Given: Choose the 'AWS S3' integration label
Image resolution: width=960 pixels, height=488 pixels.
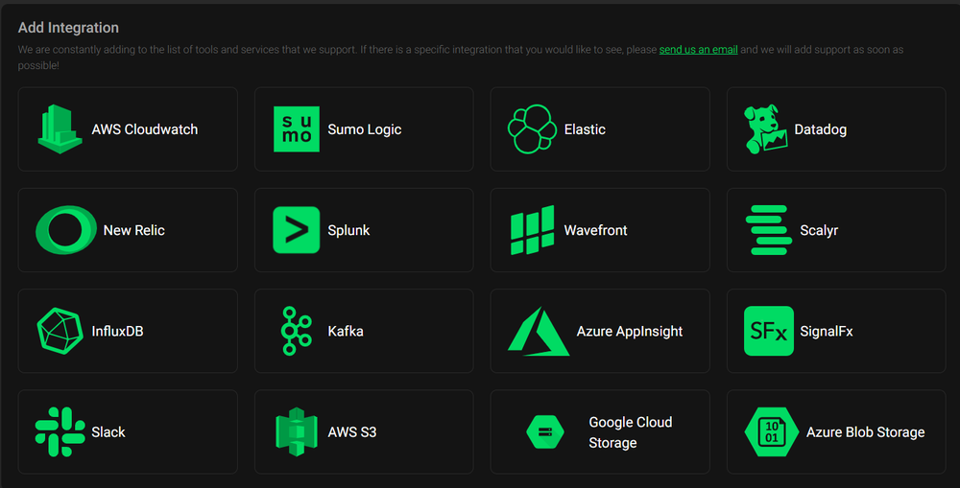Looking at the screenshot, I should click(x=352, y=431).
